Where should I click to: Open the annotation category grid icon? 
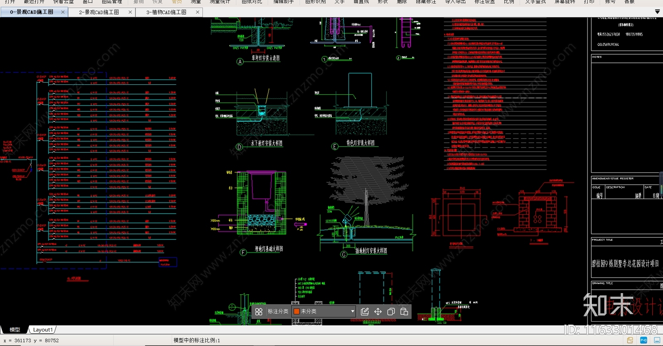coord(259,312)
